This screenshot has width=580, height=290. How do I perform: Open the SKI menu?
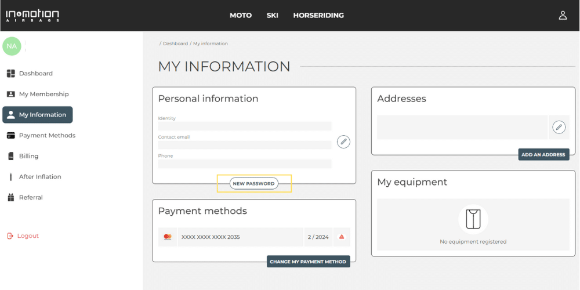(x=273, y=16)
